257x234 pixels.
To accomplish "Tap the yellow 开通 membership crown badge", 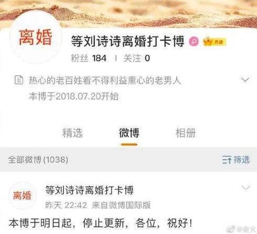I will pyautogui.click(x=215, y=41).
